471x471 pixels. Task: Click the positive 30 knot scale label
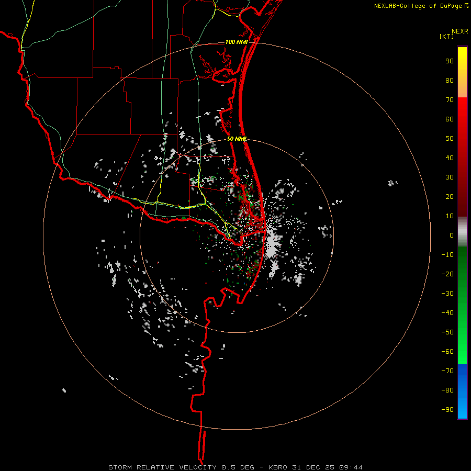click(450, 177)
